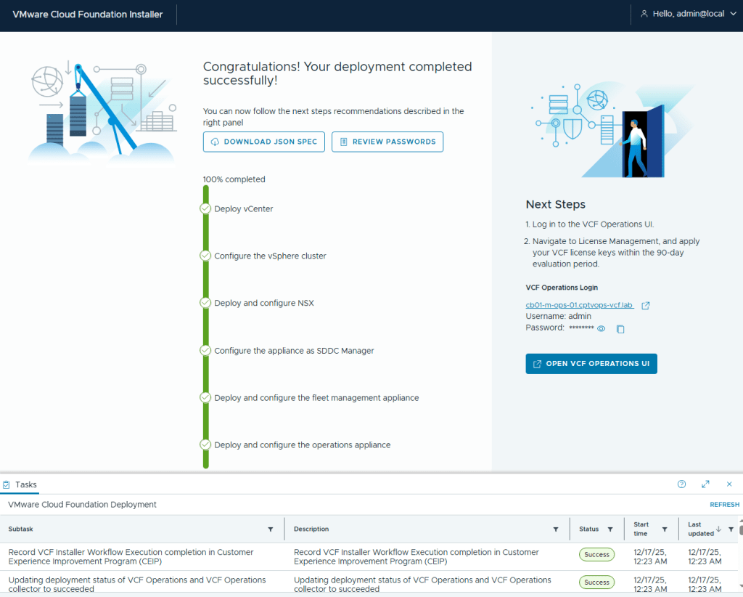This screenshot has height=597, width=743.
Task: Click the SDDC Manager step checkmark icon
Action: click(205, 351)
